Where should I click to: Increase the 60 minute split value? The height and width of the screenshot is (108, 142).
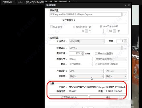pos(86,30)
